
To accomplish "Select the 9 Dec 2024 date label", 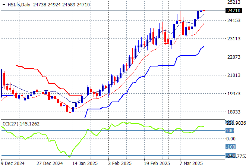I will coord(13,163).
